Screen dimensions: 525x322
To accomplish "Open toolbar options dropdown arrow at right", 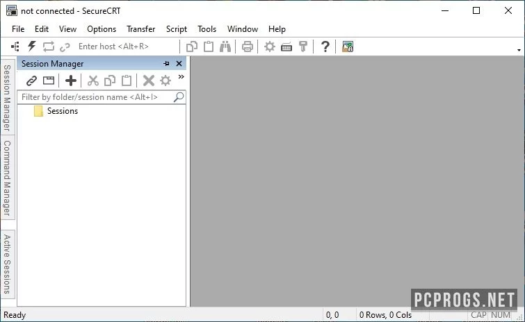I will click(x=519, y=50).
